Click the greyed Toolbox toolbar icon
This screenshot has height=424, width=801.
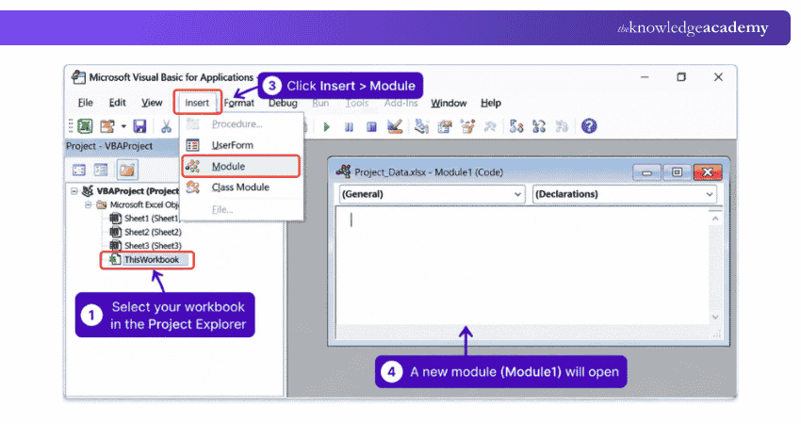point(490,126)
